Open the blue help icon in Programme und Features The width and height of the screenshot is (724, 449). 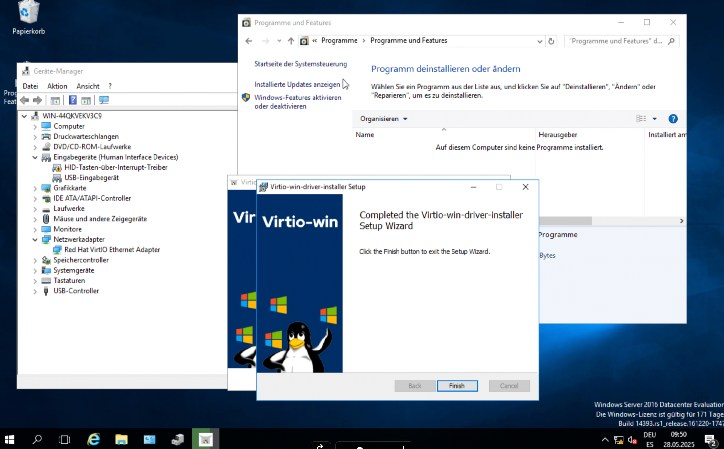(673, 119)
